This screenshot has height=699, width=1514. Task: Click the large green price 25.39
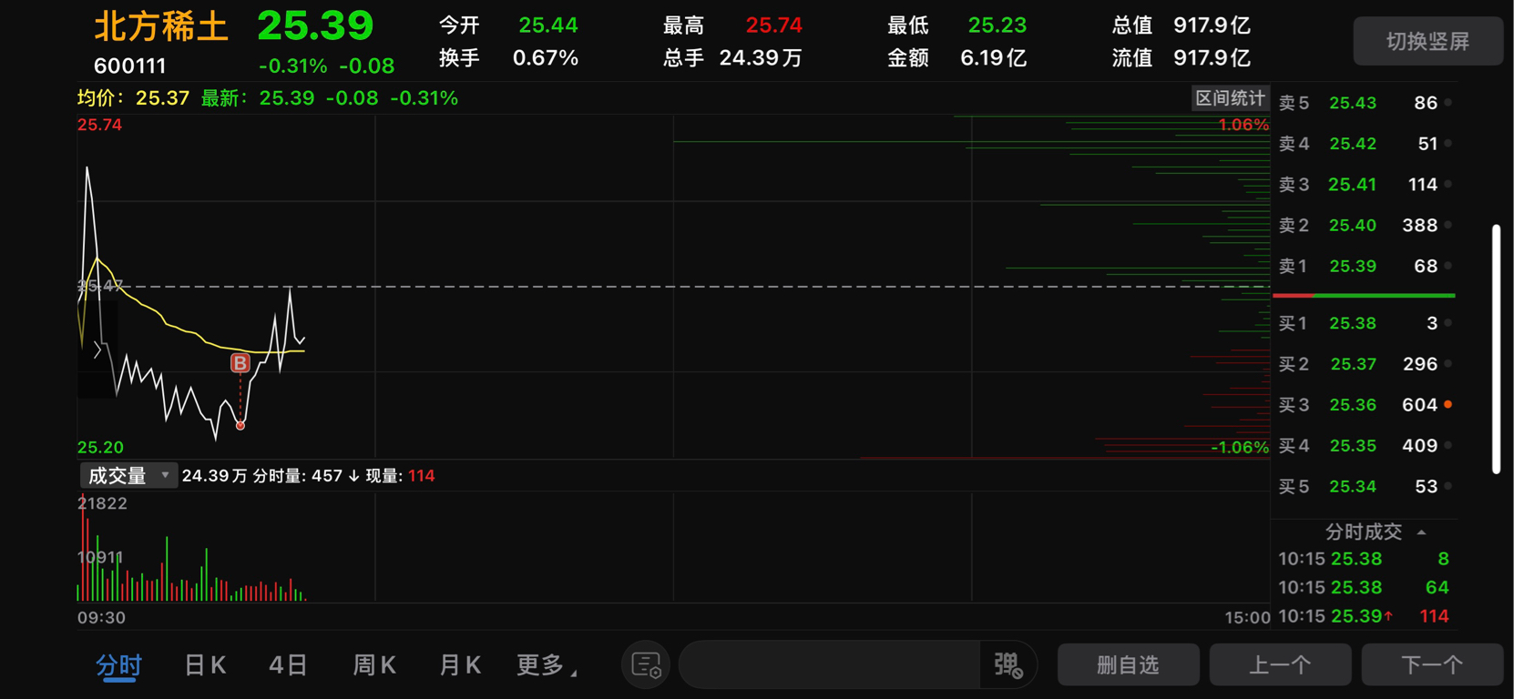315,26
